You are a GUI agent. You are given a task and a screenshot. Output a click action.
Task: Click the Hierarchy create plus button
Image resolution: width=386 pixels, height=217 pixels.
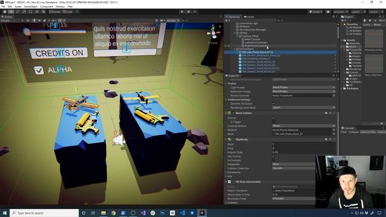coord(227,20)
